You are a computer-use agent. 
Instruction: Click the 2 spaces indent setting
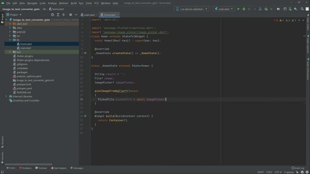point(289,172)
